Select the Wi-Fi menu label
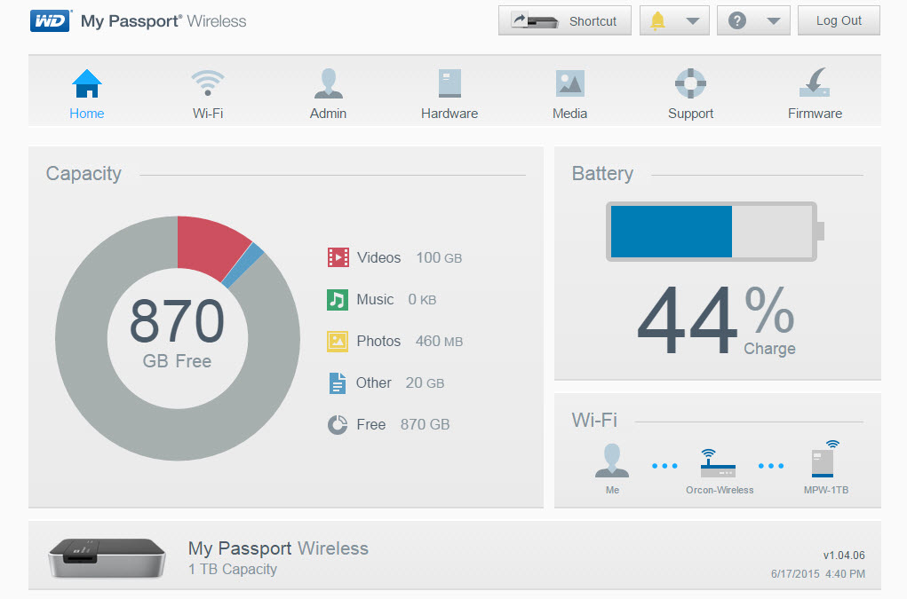 (x=208, y=114)
